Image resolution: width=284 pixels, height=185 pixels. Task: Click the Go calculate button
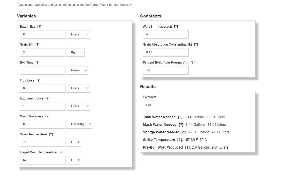coord(148,105)
